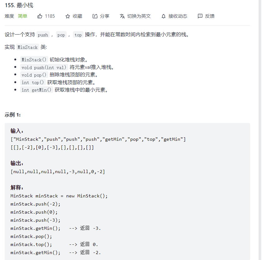This screenshot has width=262, height=260.
Task: Click the share icon
Action: pyautogui.click(x=95, y=16)
